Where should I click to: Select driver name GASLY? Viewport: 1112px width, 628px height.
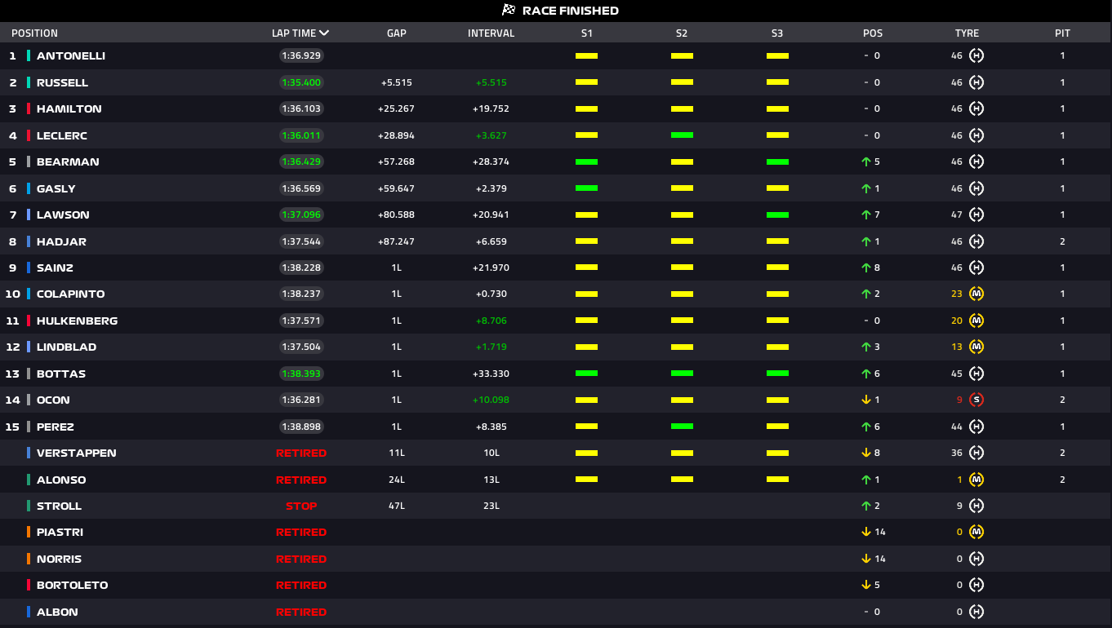tap(56, 188)
